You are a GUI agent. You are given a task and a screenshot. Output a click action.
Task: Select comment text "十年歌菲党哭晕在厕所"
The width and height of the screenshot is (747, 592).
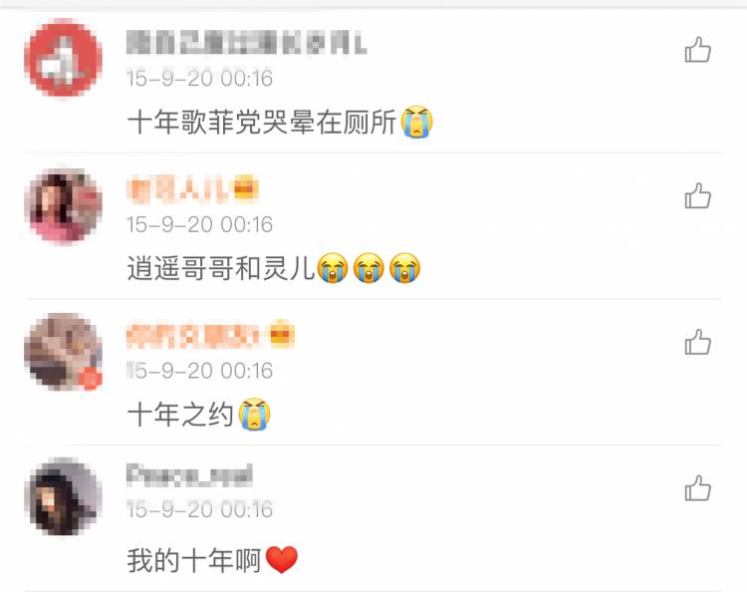pos(262,122)
